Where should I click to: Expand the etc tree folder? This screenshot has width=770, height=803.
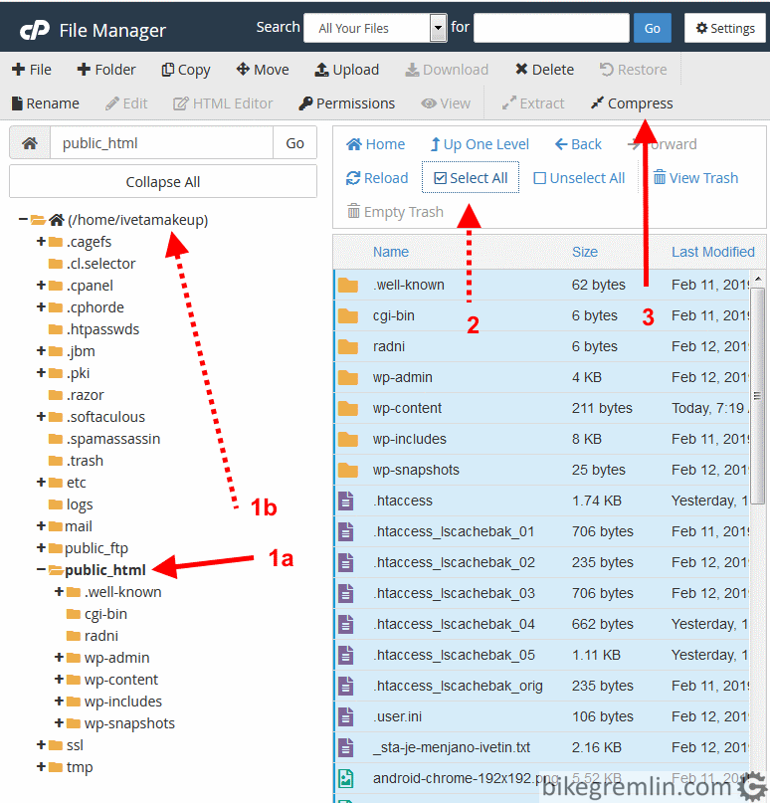pos(42,483)
